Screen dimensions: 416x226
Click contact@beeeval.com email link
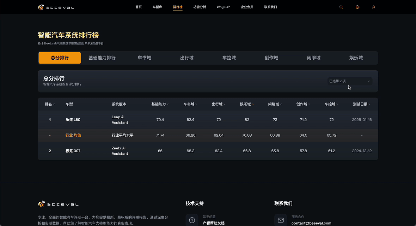tap(311, 223)
